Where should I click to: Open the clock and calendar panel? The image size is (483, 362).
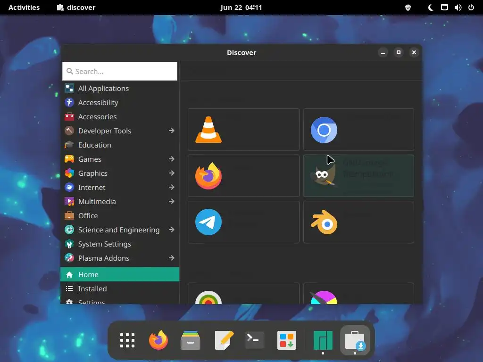tap(241, 8)
